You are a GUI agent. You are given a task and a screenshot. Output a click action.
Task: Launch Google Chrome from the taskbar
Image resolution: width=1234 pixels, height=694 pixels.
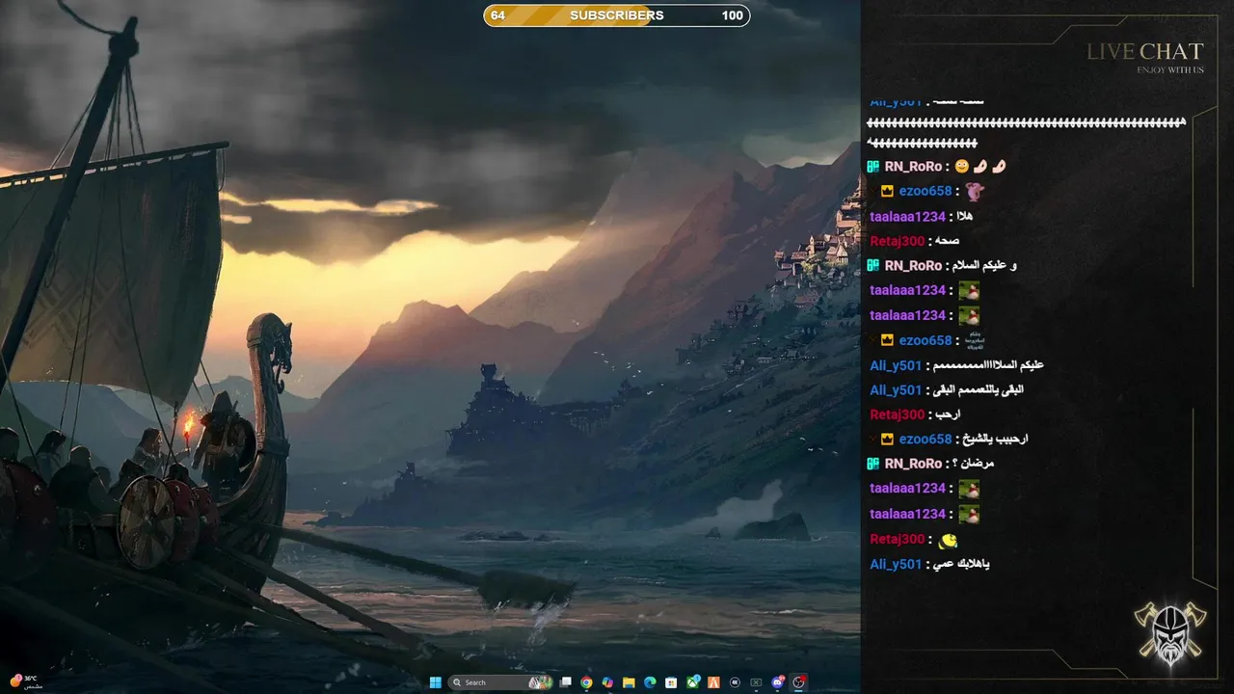[x=586, y=682]
